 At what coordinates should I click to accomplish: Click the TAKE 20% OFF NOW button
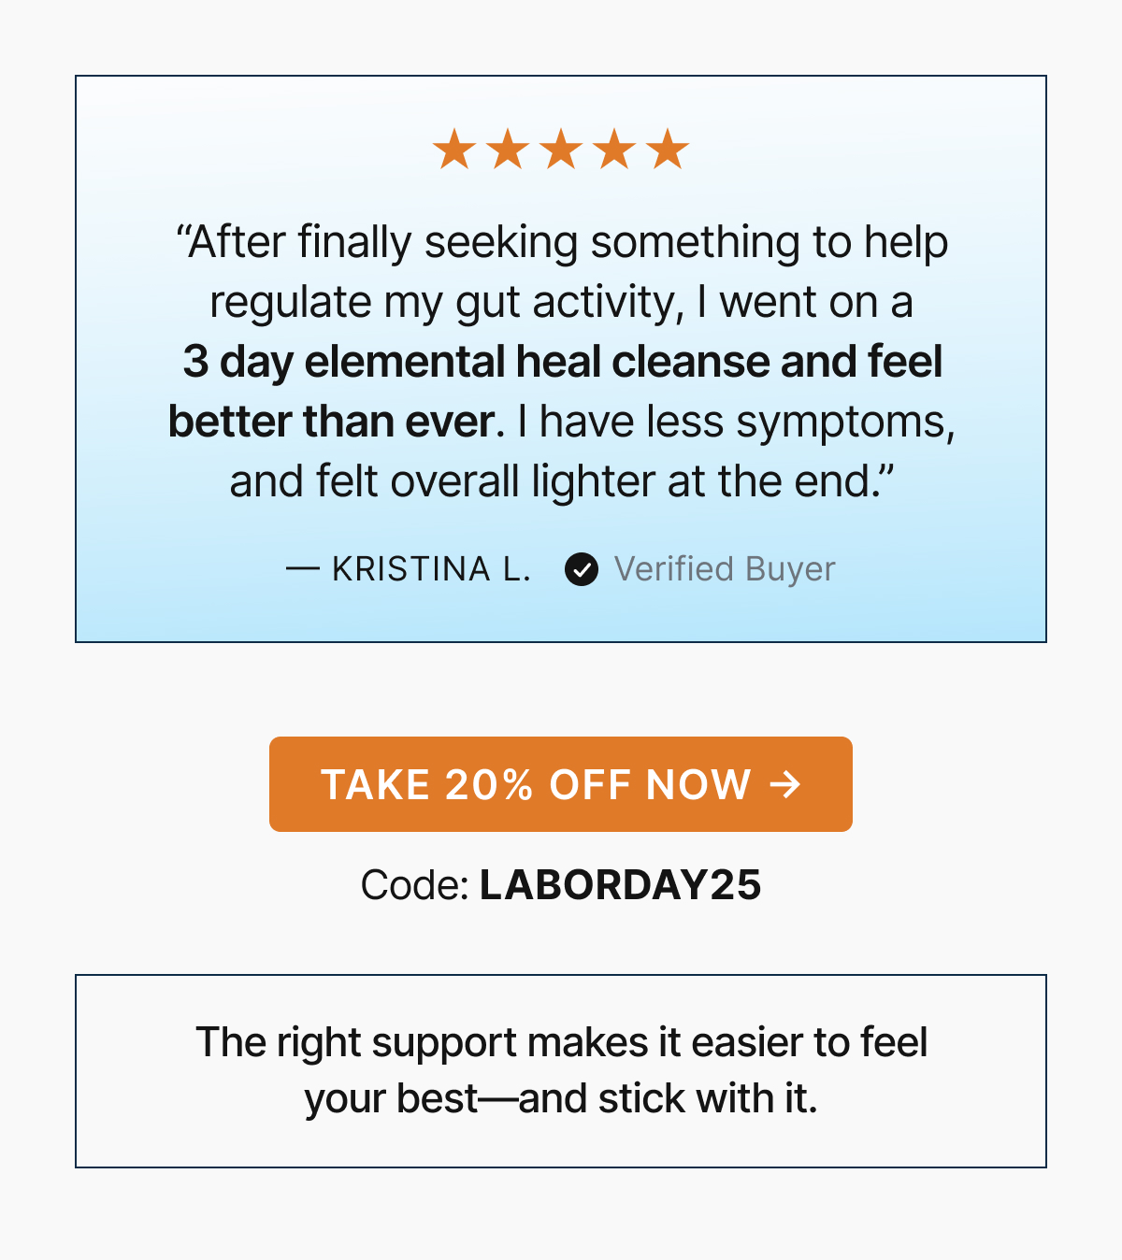click(561, 784)
